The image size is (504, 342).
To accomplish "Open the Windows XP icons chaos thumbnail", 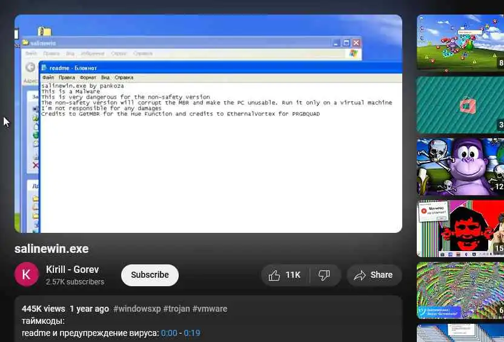I will pos(460,42).
